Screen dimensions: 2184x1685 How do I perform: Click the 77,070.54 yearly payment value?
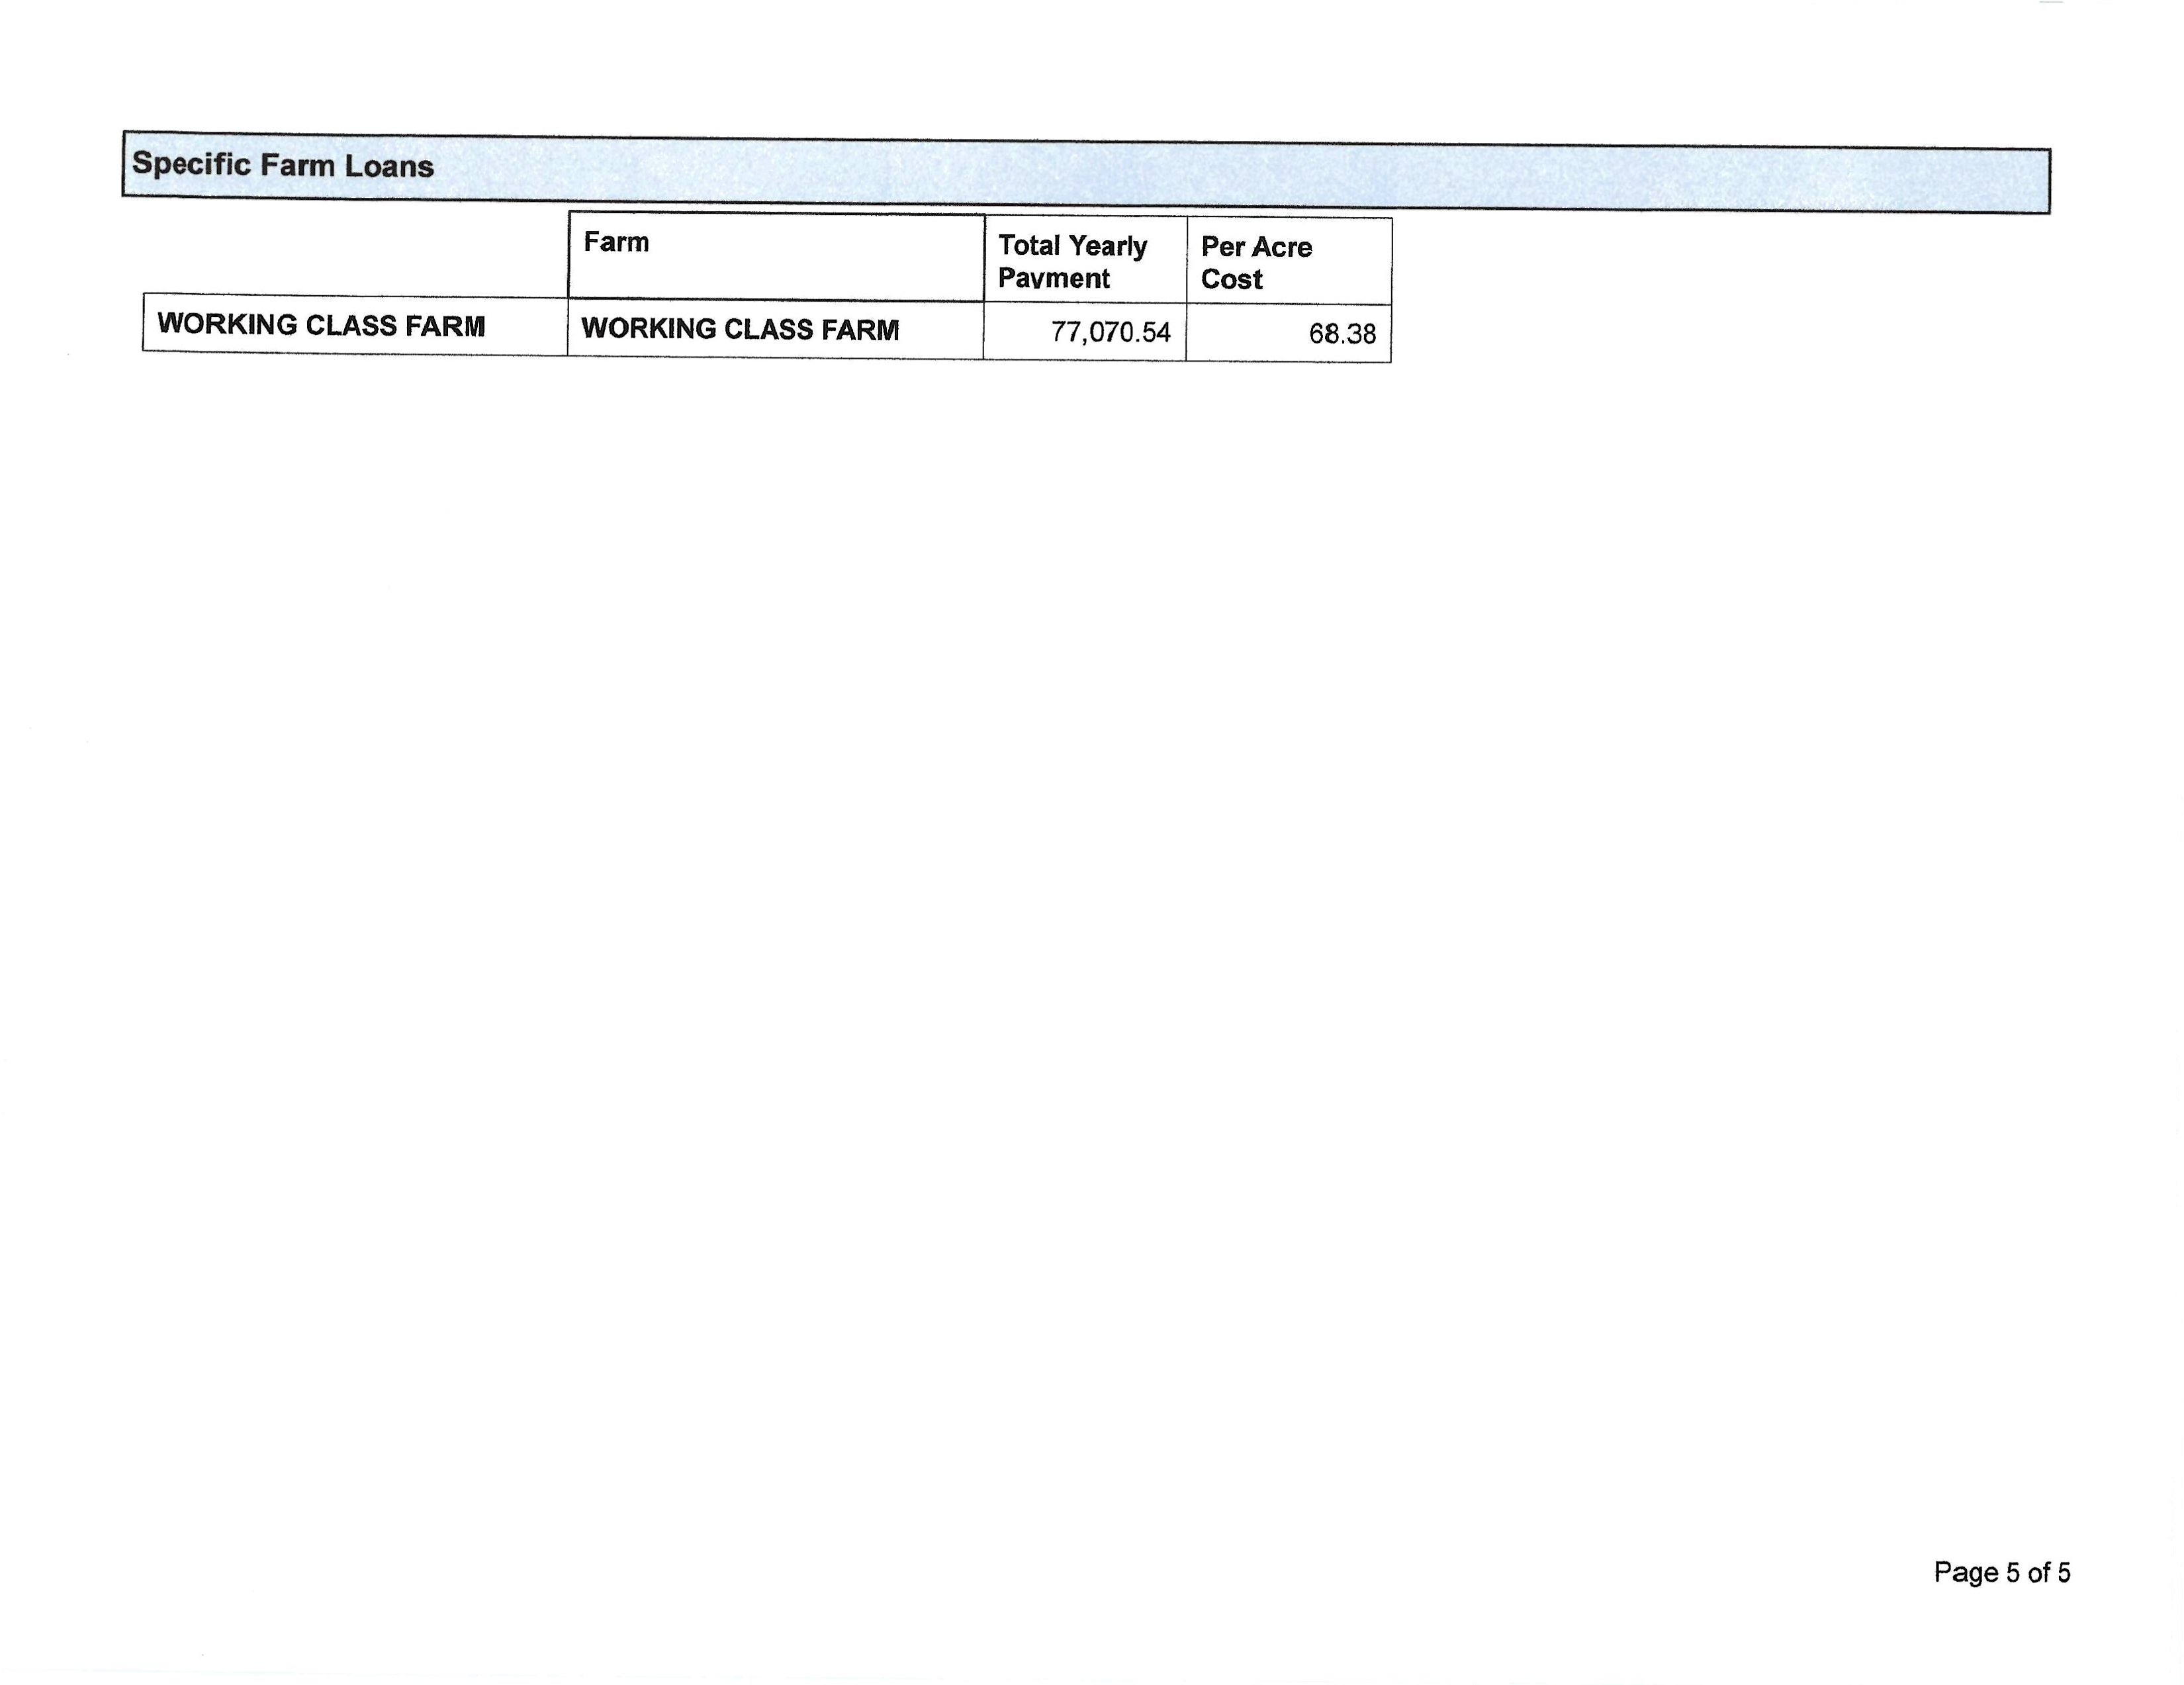click(x=1110, y=332)
